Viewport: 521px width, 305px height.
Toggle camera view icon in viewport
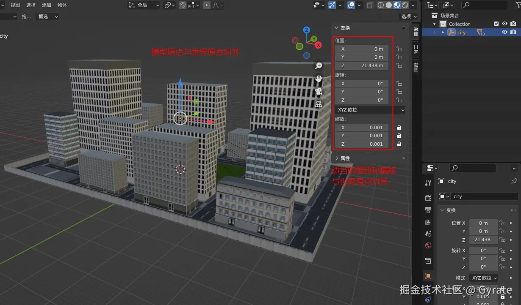coord(319,91)
